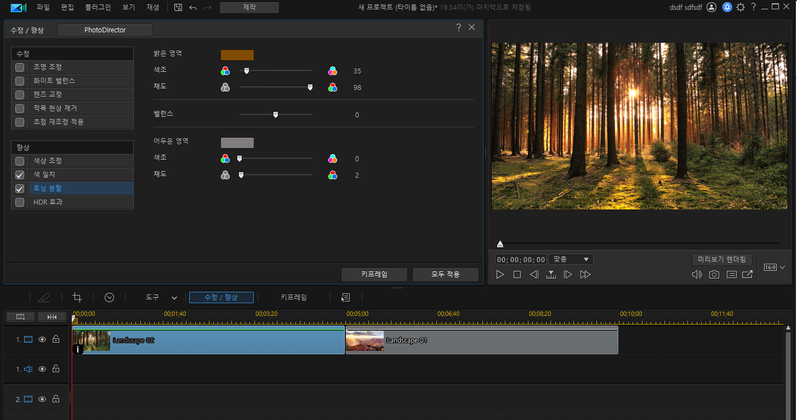Click the crop tool icon above the timeline

(x=77, y=297)
